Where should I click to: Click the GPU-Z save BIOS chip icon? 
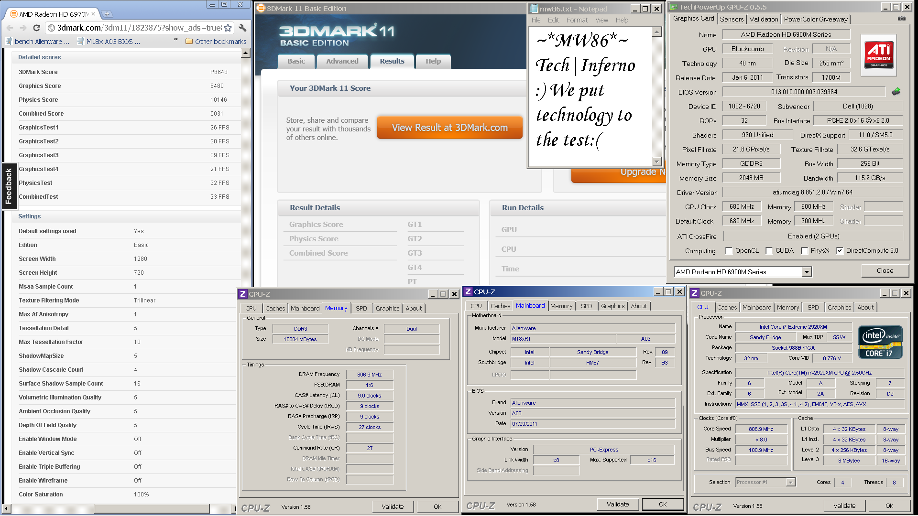(896, 91)
